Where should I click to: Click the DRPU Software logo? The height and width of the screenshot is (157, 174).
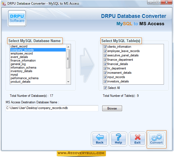17,18
